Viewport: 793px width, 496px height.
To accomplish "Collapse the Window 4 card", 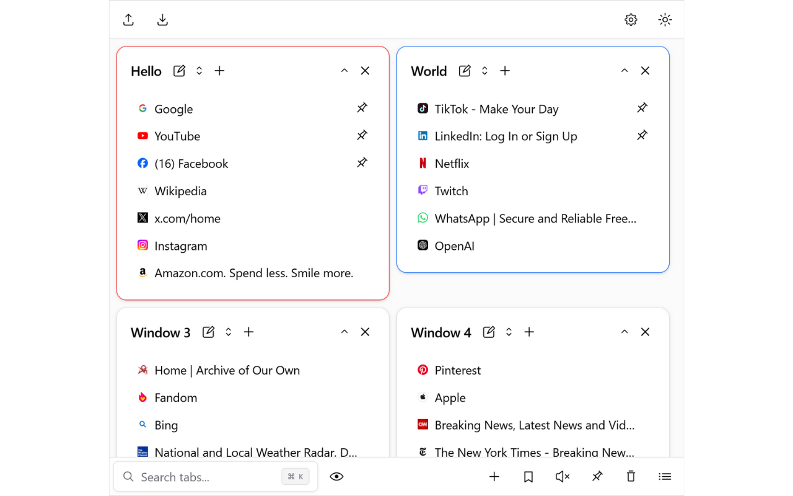I will pos(624,332).
